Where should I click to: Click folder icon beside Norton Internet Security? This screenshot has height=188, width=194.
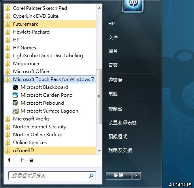[x=8, y=127]
